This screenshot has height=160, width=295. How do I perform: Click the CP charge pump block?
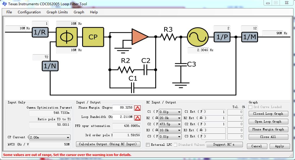click(x=93, y=37)
